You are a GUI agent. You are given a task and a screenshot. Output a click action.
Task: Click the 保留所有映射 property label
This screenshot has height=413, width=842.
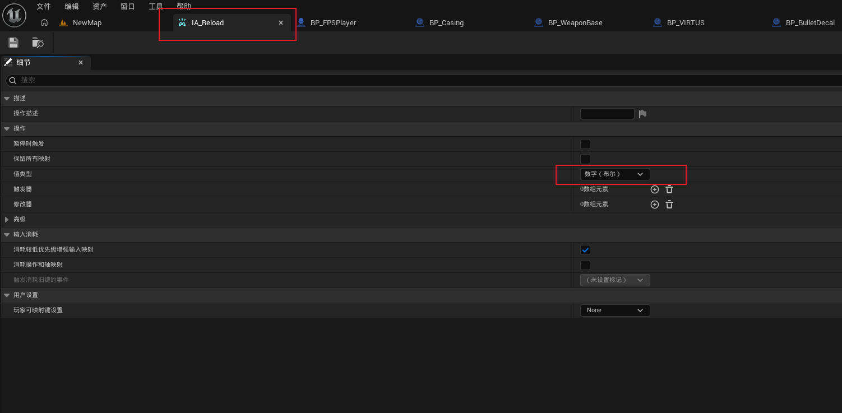point(32,159)
